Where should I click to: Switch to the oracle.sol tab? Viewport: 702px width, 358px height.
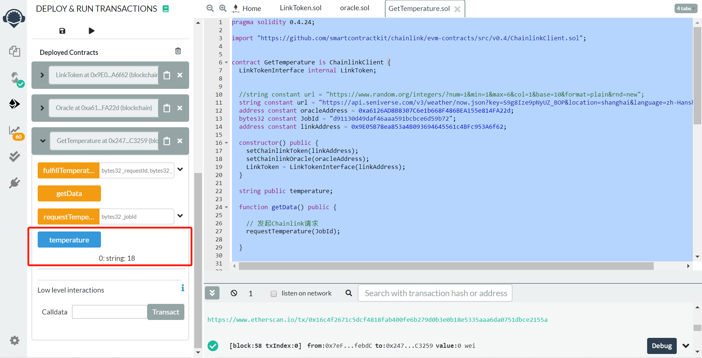pyautogui.click(x=354, y=8)
